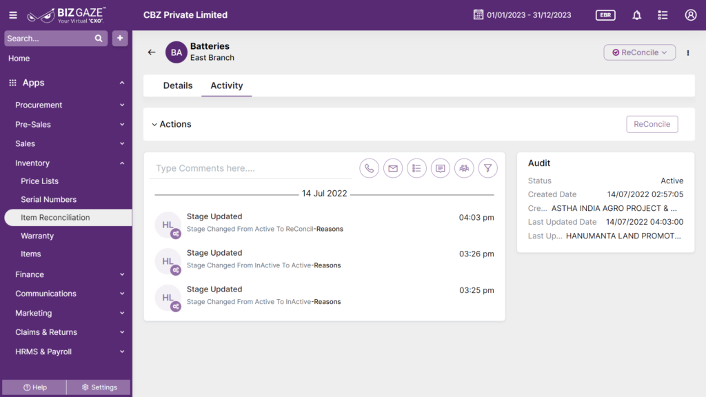
Task: Click the ASTHA INDIA AGRO PROJECT text
Action: (x=614, y=208)
